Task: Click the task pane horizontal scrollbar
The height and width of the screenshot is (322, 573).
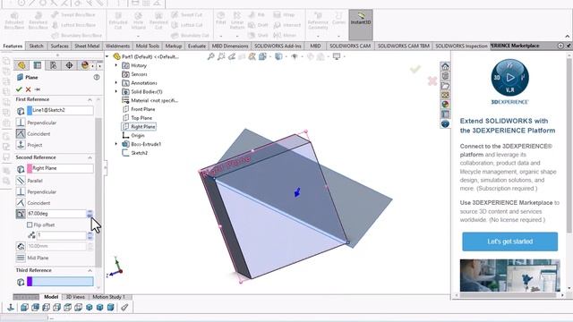Action: pyautogui.click(x=508, y=295)
